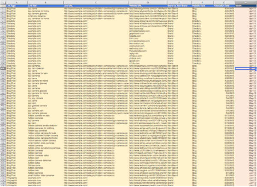Click the 'Link URL' header cell

[x=96, y=6]
